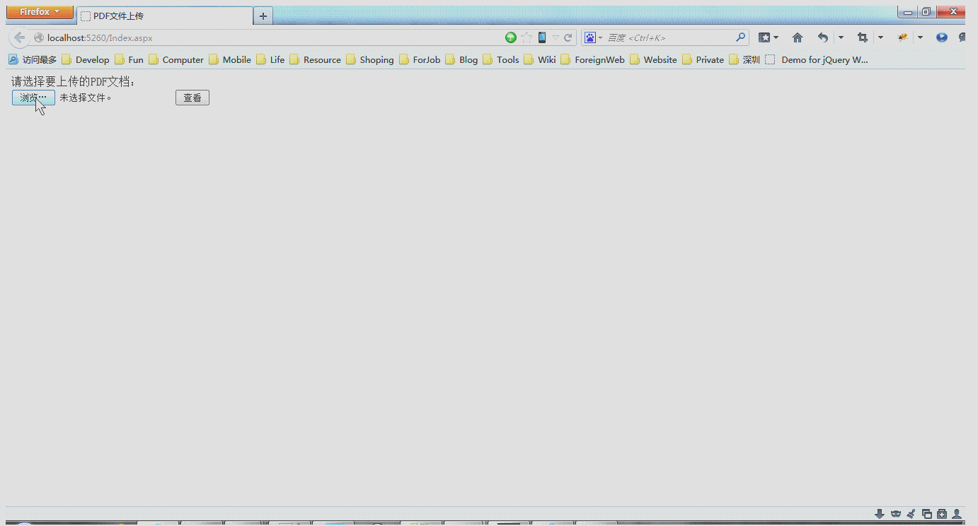978x526 pixels.
Task: Click the undo arrow toolbar icon
Action: tap(822, 37)
